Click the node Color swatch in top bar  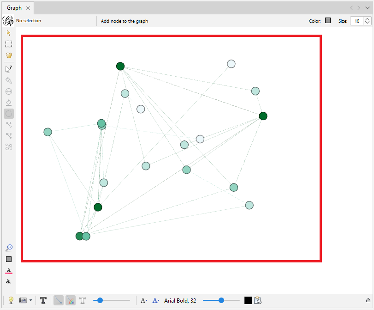(x=328, y=20)
